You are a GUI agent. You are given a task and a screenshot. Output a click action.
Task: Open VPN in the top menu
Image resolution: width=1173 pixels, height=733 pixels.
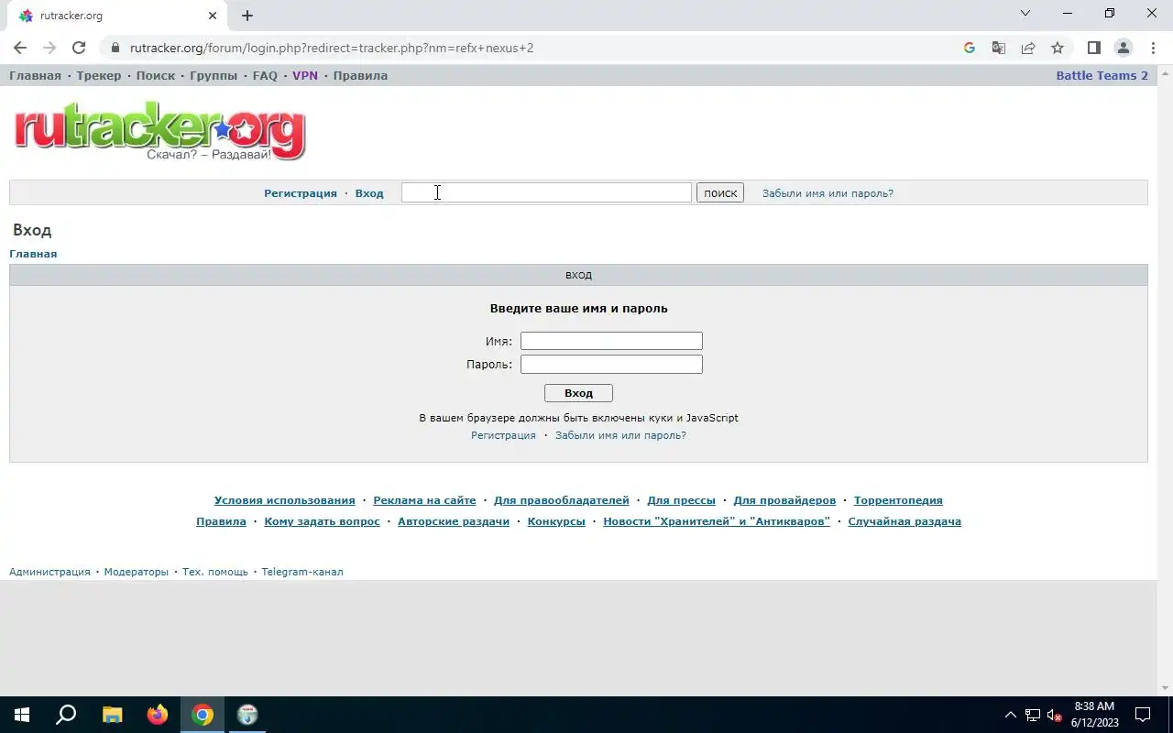(x=305, y=75)
